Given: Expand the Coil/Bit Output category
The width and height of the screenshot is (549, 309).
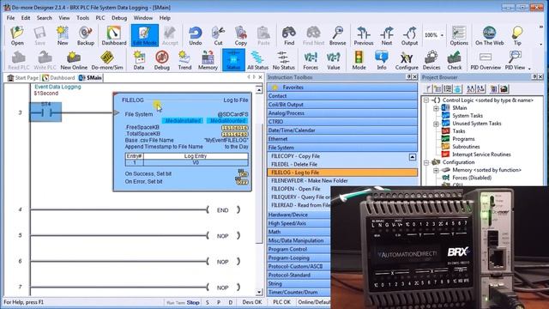Looking at the screenshot, I should coord(342,105).
